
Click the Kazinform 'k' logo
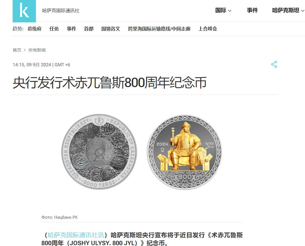[24, 11]
